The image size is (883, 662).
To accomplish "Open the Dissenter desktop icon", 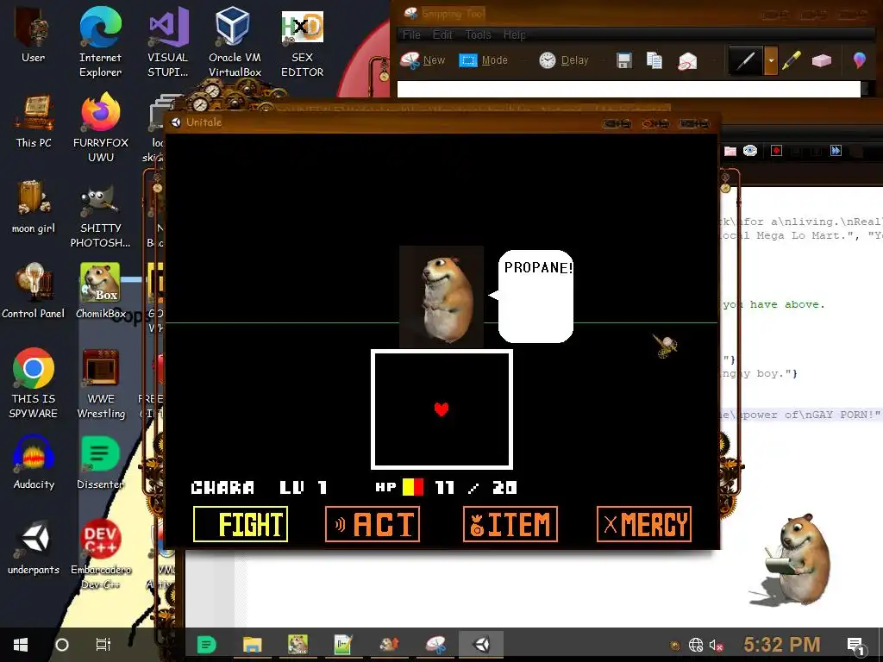I will 100,463.
